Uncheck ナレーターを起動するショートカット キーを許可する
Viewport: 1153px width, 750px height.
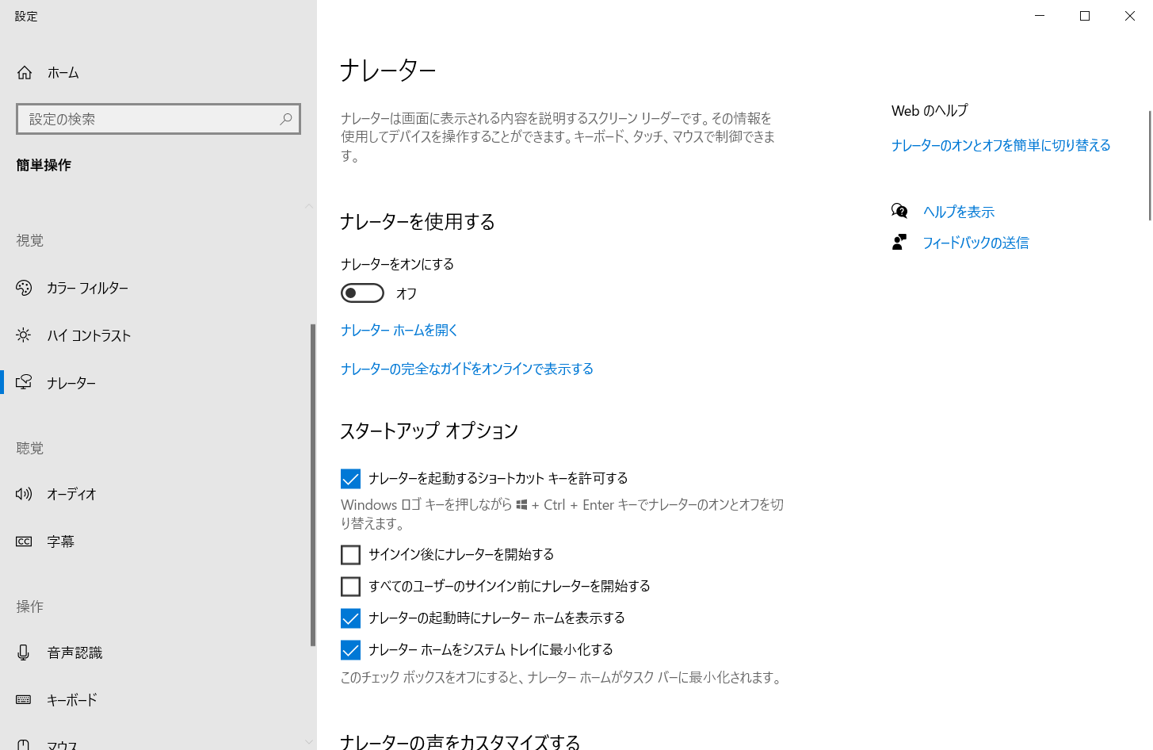350,479
